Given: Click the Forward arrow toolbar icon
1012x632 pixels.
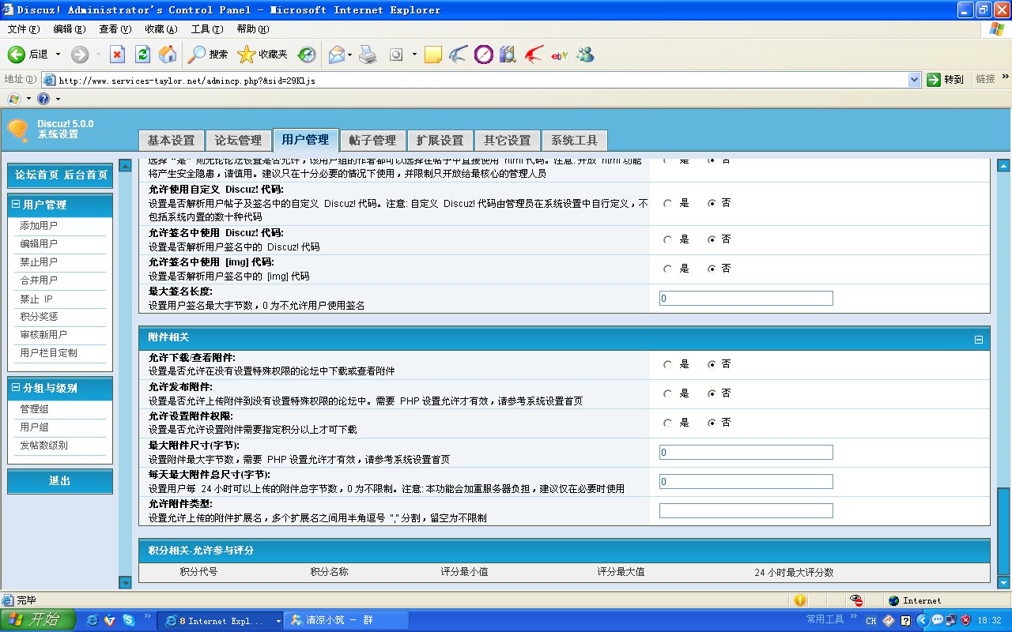Looking at the screenshot, I should (79, 55).
